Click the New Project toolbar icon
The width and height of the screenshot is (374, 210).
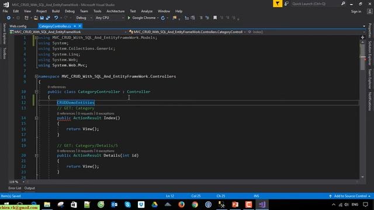pos(26,18)
